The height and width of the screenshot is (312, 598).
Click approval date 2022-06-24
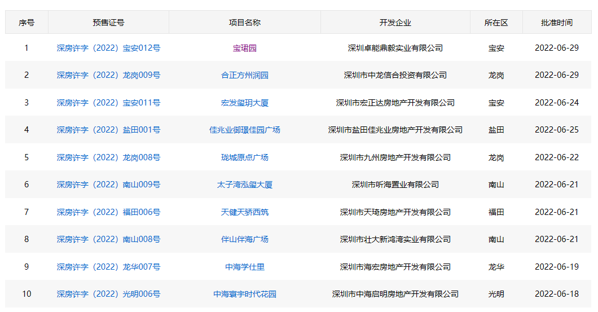pos(557,103)
